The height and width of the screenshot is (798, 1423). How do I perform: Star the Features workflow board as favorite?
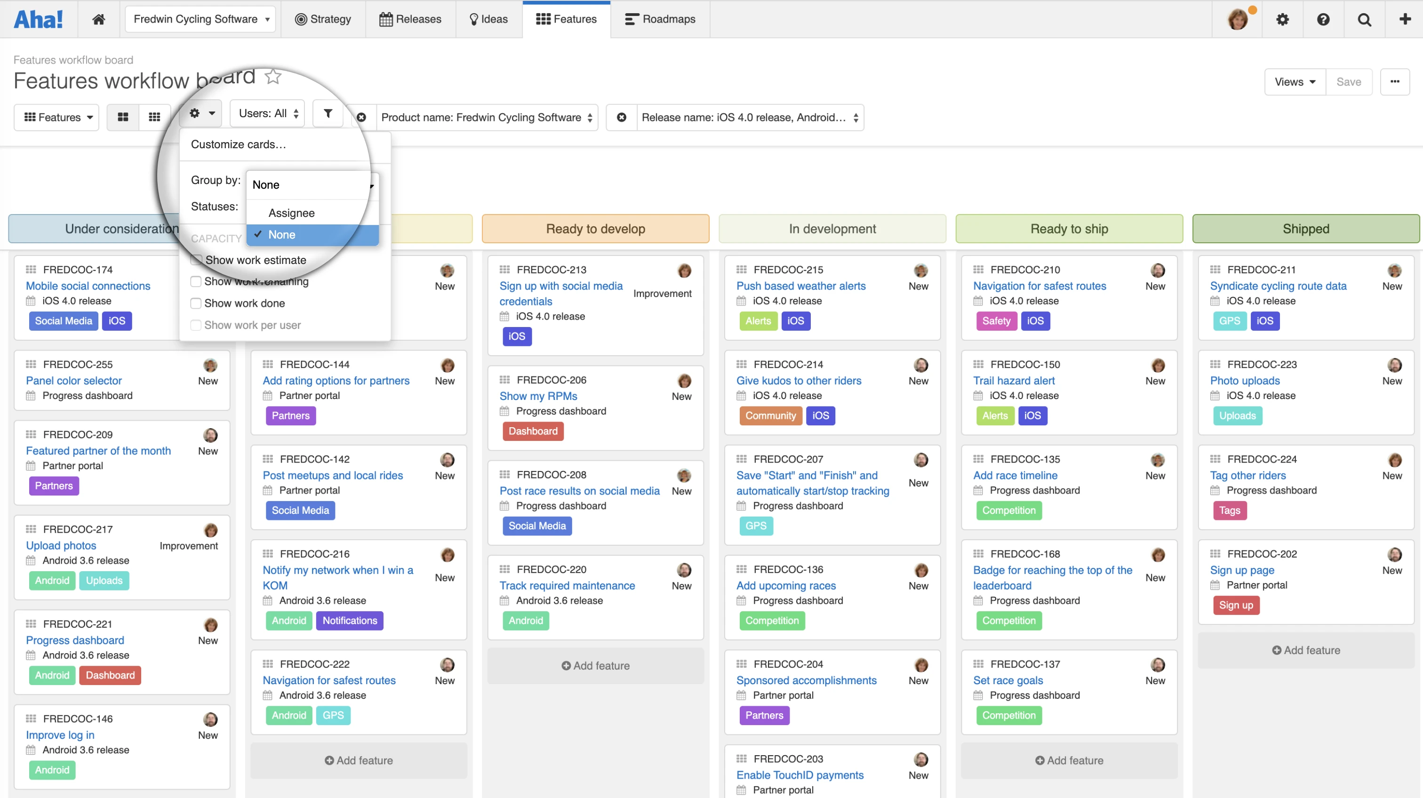click(x=273, y=77)
